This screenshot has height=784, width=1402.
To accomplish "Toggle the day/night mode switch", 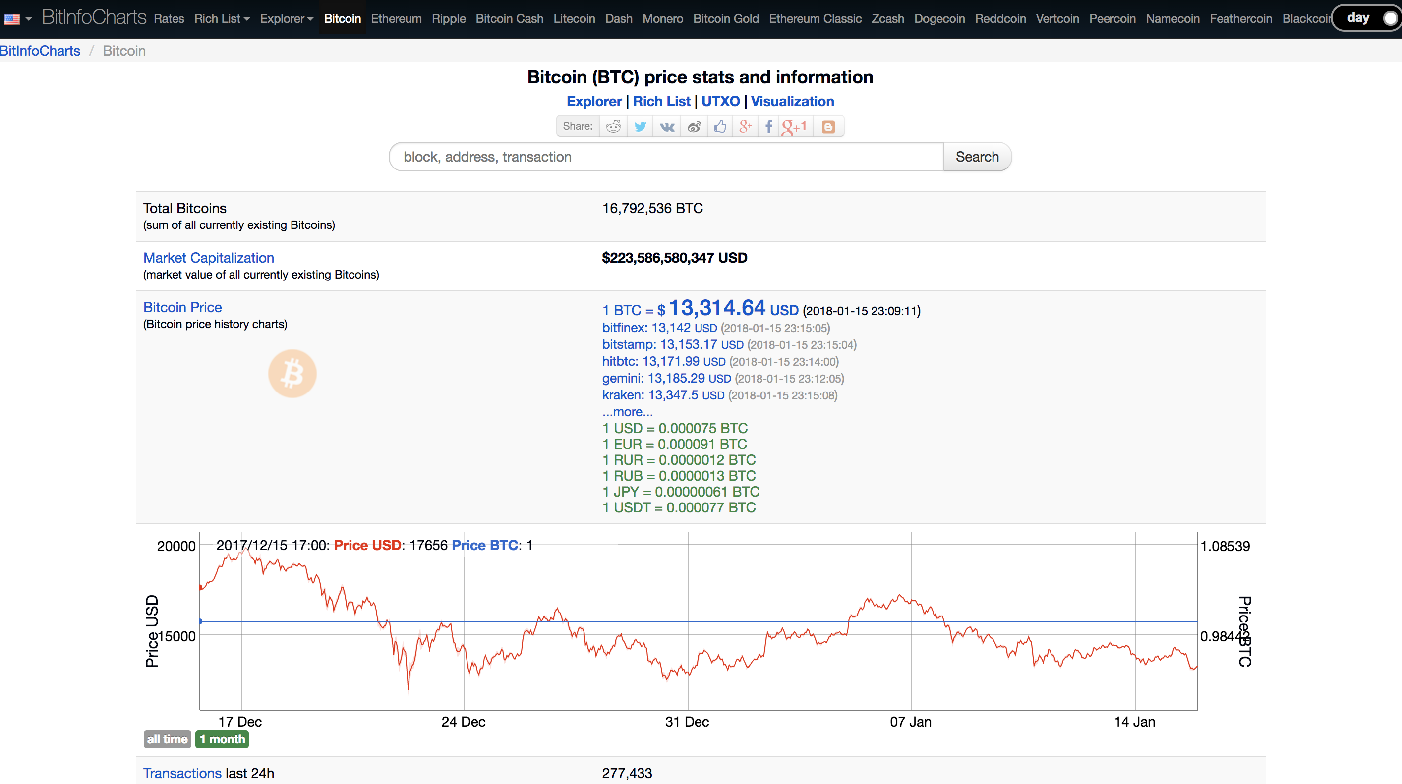I will click(1368, 18).
